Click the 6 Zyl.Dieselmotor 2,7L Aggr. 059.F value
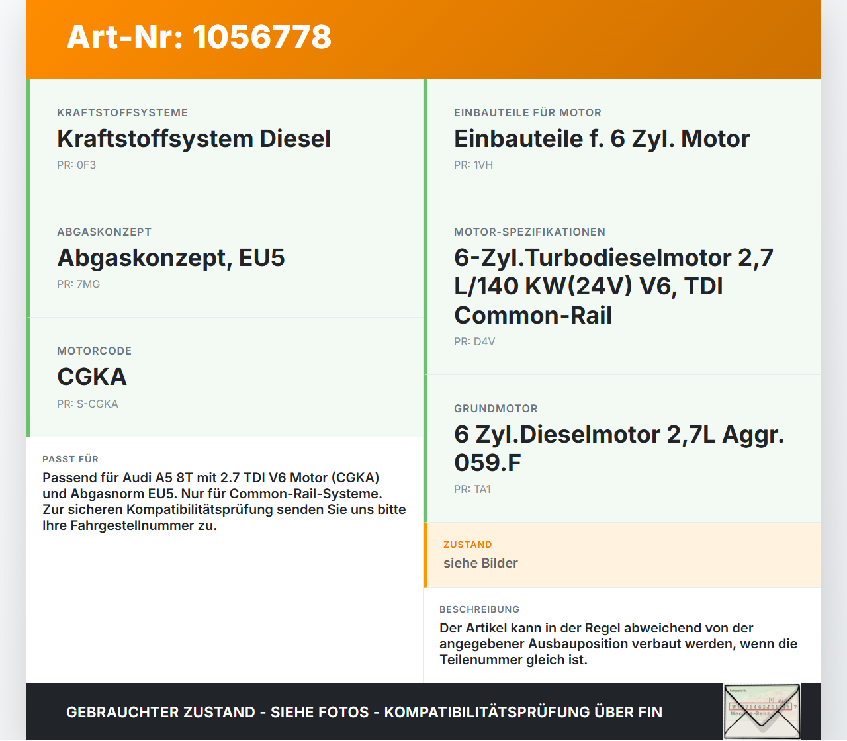Image resolution: width=847 pixels, height=741 pixels. 619,449
